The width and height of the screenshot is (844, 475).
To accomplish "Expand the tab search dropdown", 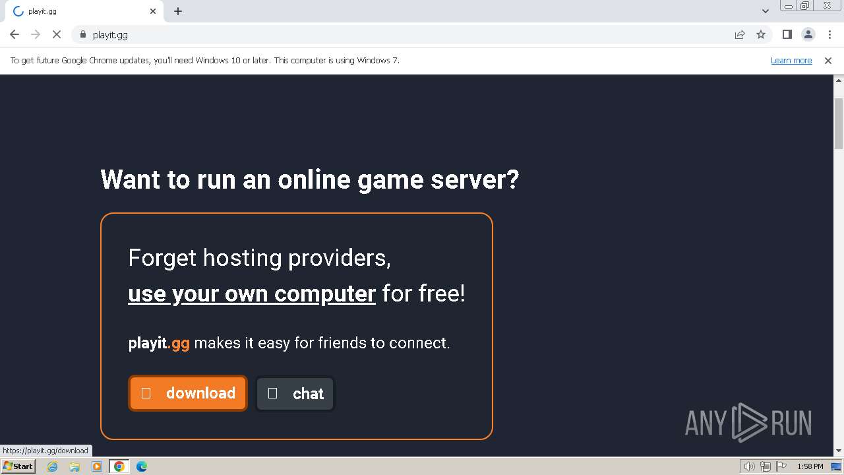I will 765,11.
